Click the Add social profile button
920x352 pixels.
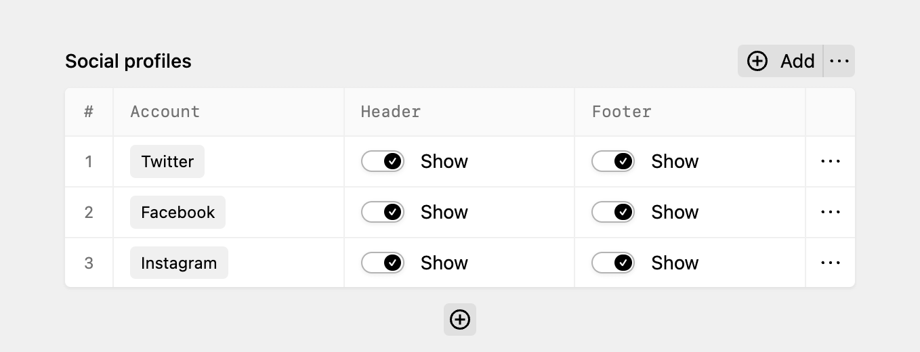click(780, 61)
